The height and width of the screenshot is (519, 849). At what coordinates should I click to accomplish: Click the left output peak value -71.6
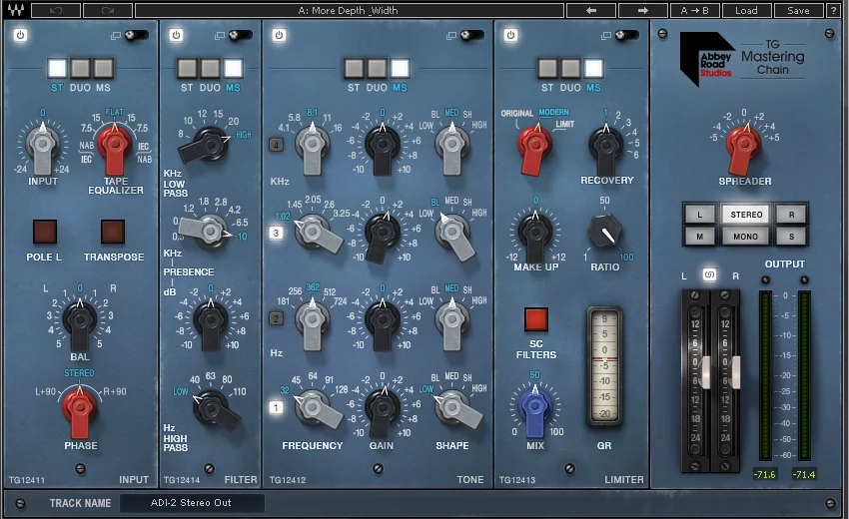point(764,475)
